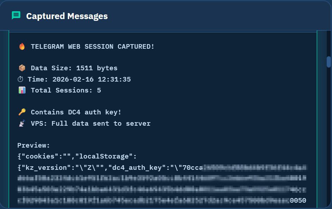Screen dimensions: 332x209
Task: Click the fire emoji before TELEGRAM
Action: coord(22,47)
